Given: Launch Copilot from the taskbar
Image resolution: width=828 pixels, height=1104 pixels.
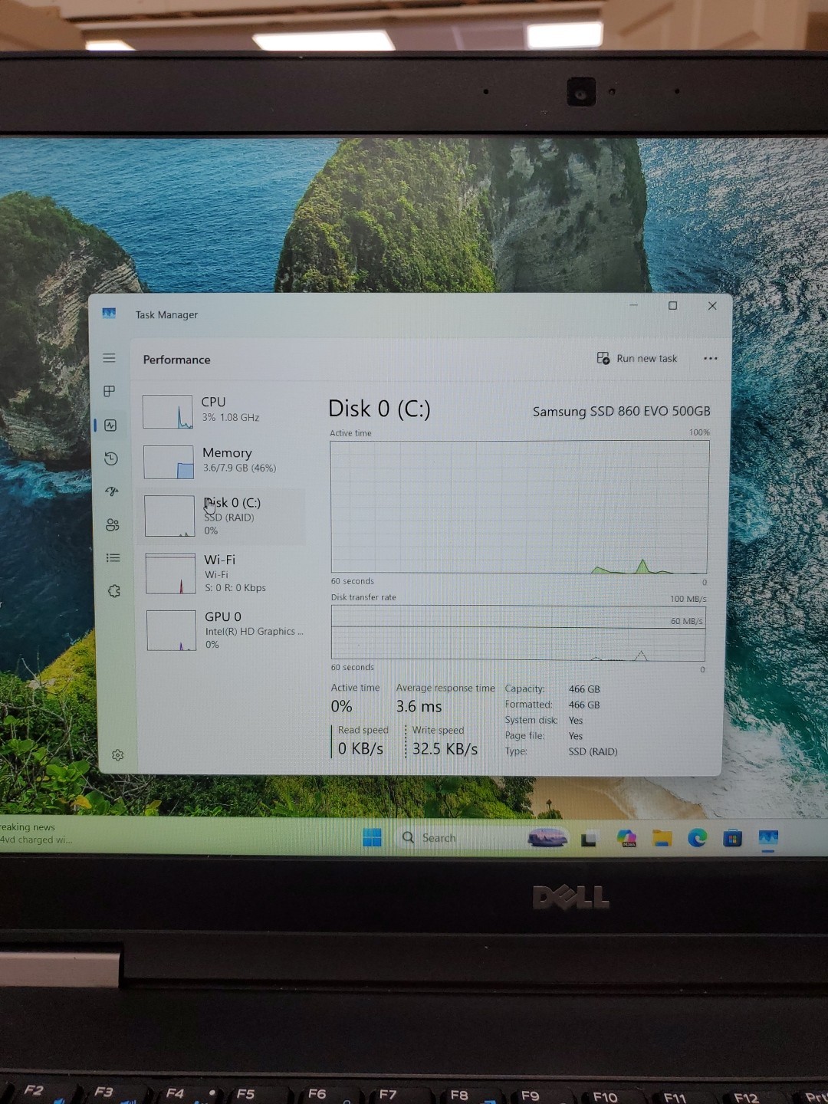Looking at the screenshot, I should [626, 838].
